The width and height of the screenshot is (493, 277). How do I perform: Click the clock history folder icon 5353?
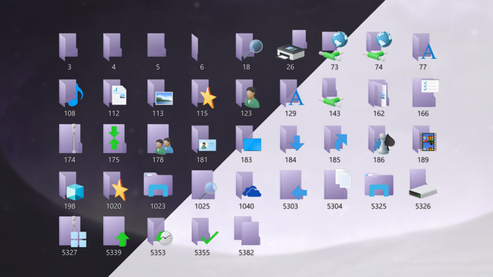coord(159,232)
